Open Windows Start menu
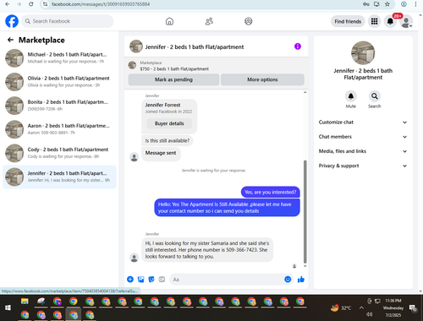423x321 pixels. tap(8, 307)
